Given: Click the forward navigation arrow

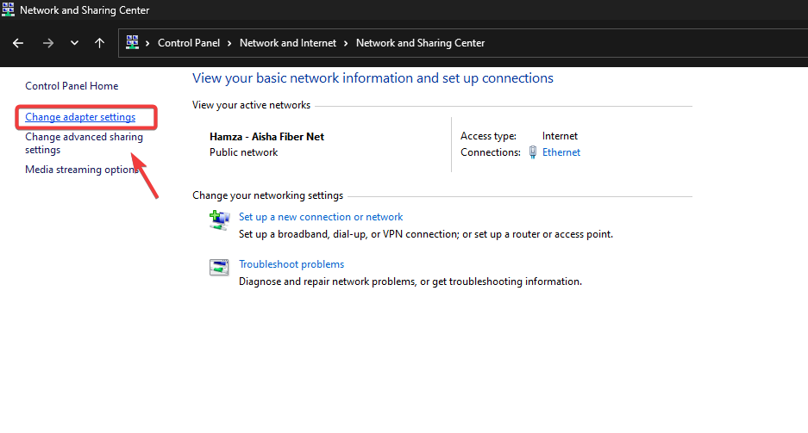Looking at the screenshot, I should pos(48,43).
